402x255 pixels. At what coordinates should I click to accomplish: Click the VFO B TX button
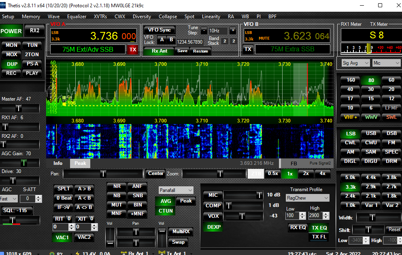pos(248,49)
